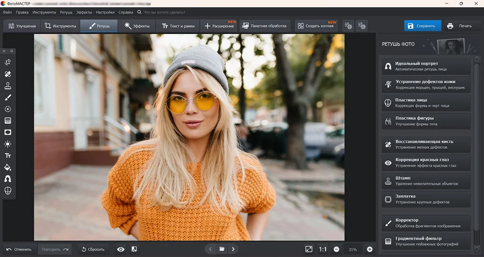Open Пакетная обработка batch processing

pos(265,26)
